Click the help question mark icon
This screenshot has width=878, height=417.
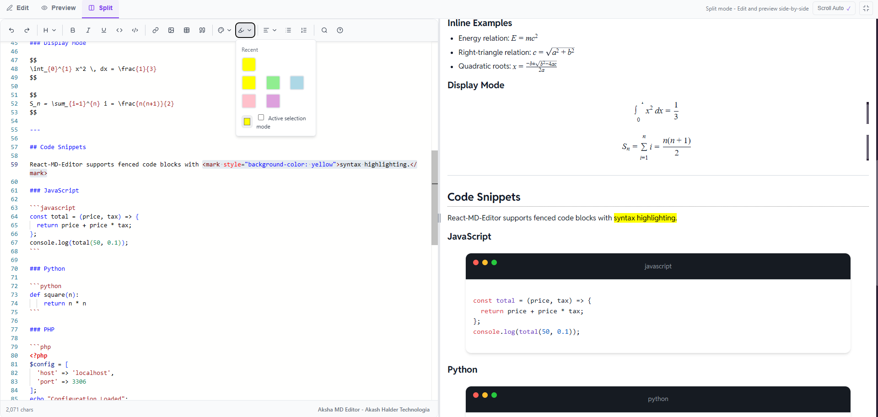340,30
